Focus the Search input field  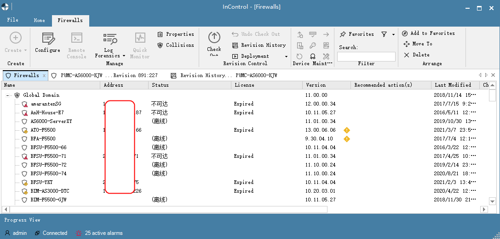point(366,56)
